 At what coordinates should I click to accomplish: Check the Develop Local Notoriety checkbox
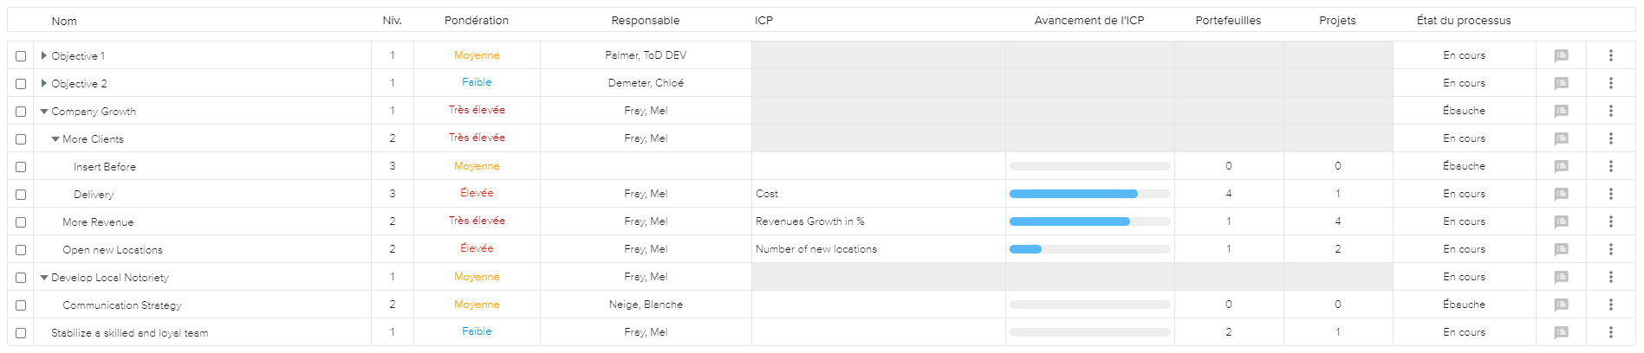tap(21, 278)
